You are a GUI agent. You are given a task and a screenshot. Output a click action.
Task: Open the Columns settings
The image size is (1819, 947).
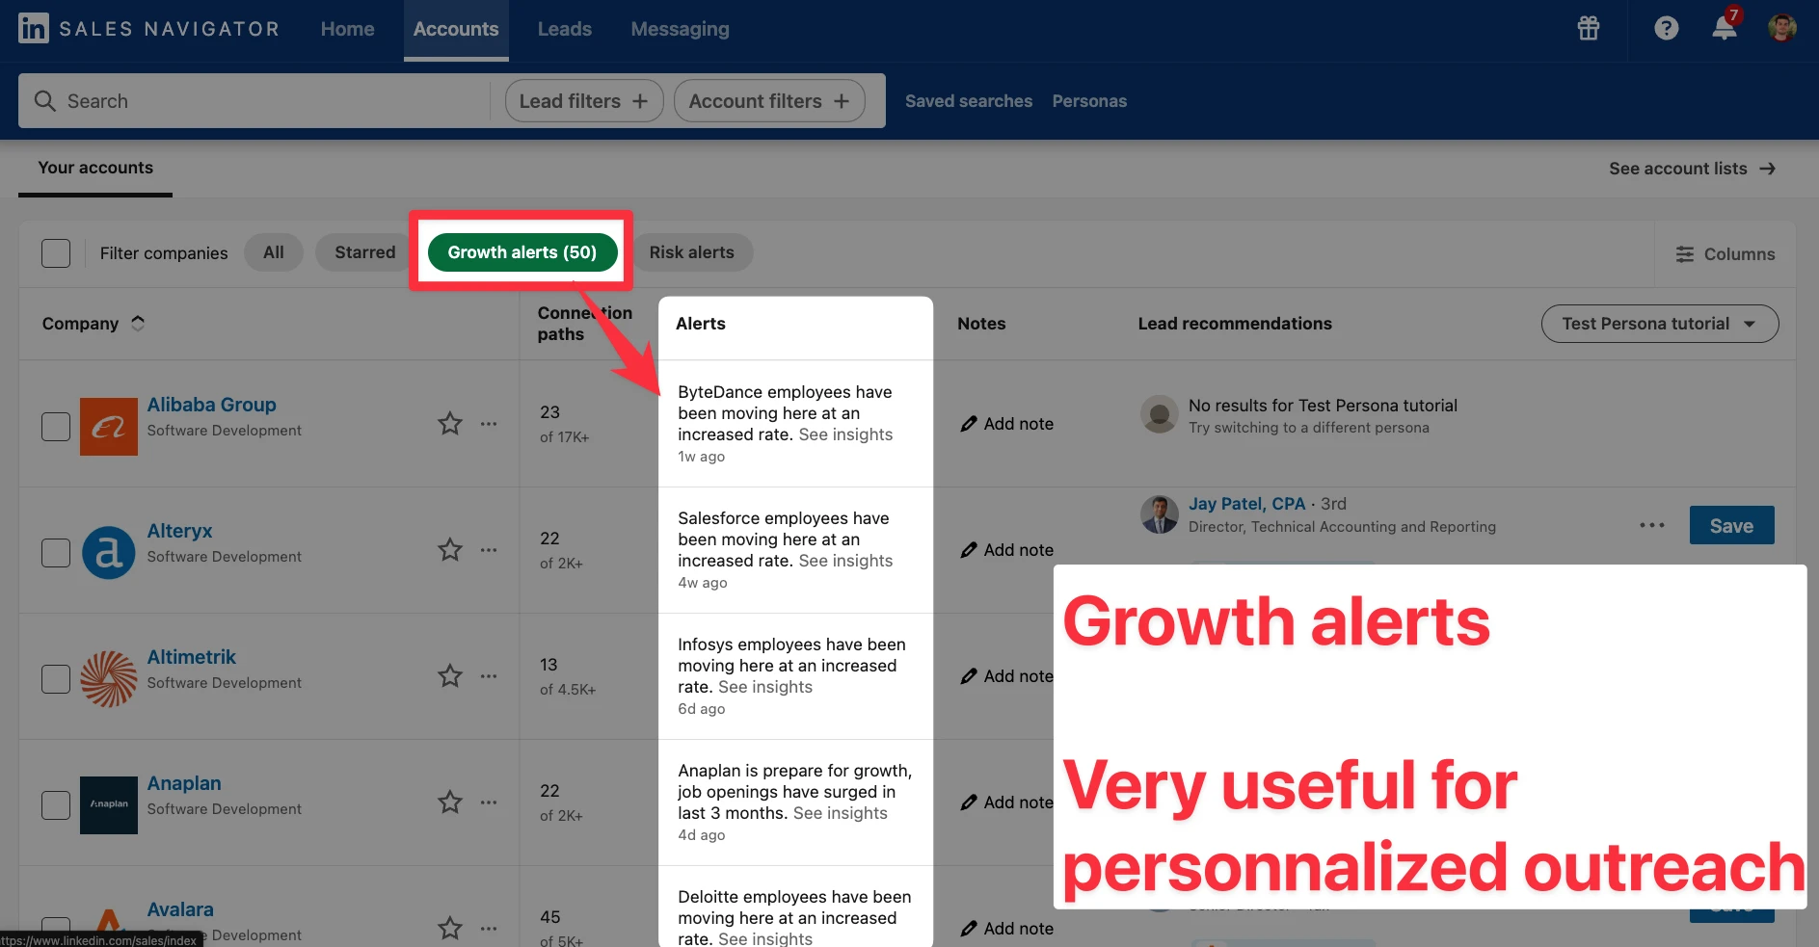point(1725,254)
